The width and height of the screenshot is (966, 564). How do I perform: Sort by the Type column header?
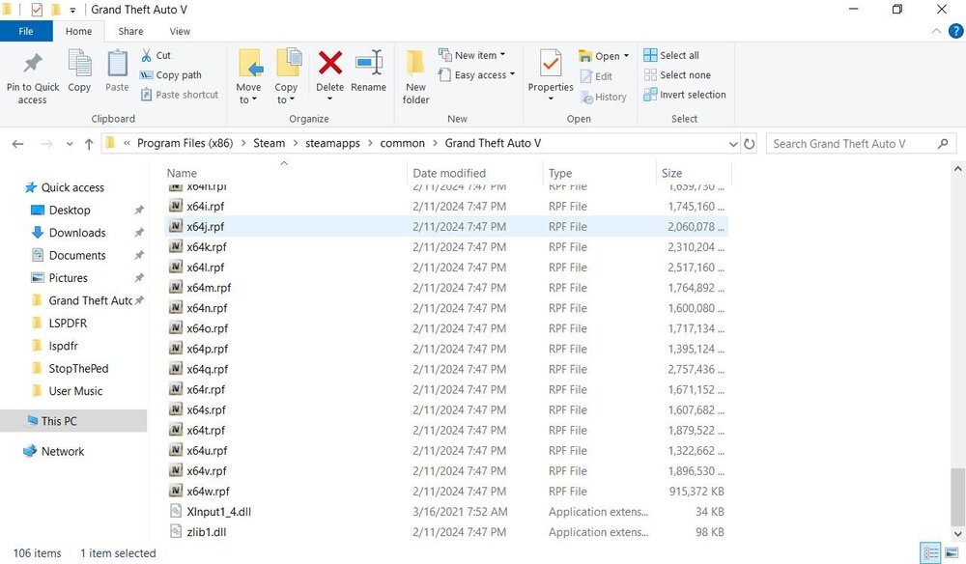point(560,174)
